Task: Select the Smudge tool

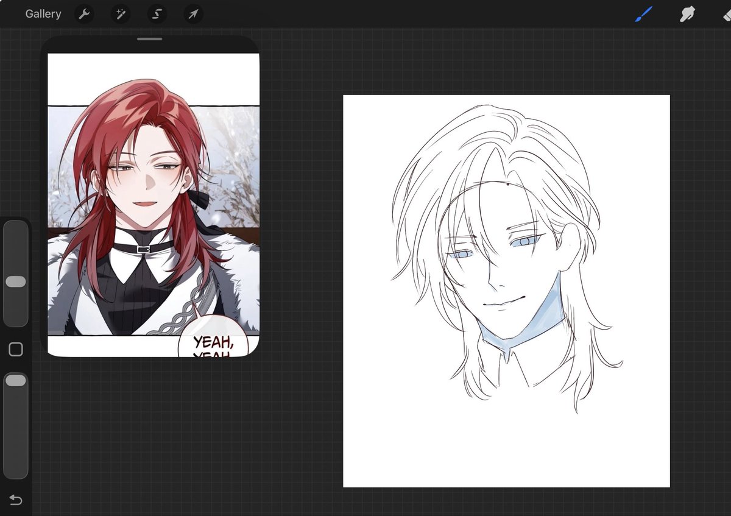Action: (687, 13)
